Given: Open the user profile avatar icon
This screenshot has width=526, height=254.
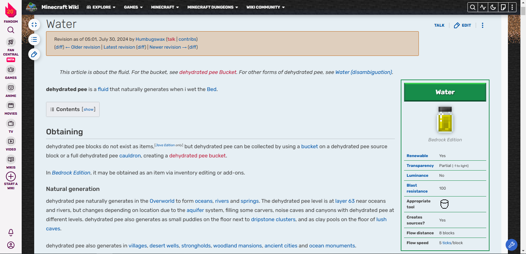Looking at the screenshot, I should [11, 245].
